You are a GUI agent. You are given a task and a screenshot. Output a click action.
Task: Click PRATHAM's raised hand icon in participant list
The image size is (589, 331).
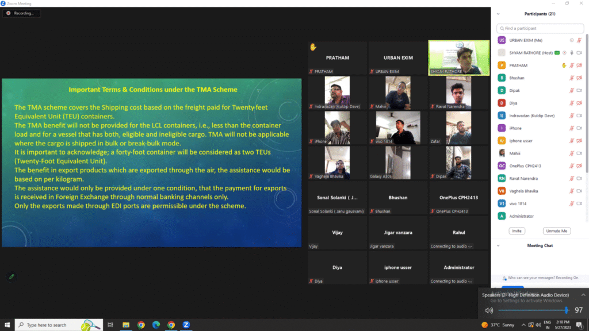[564, 66]
